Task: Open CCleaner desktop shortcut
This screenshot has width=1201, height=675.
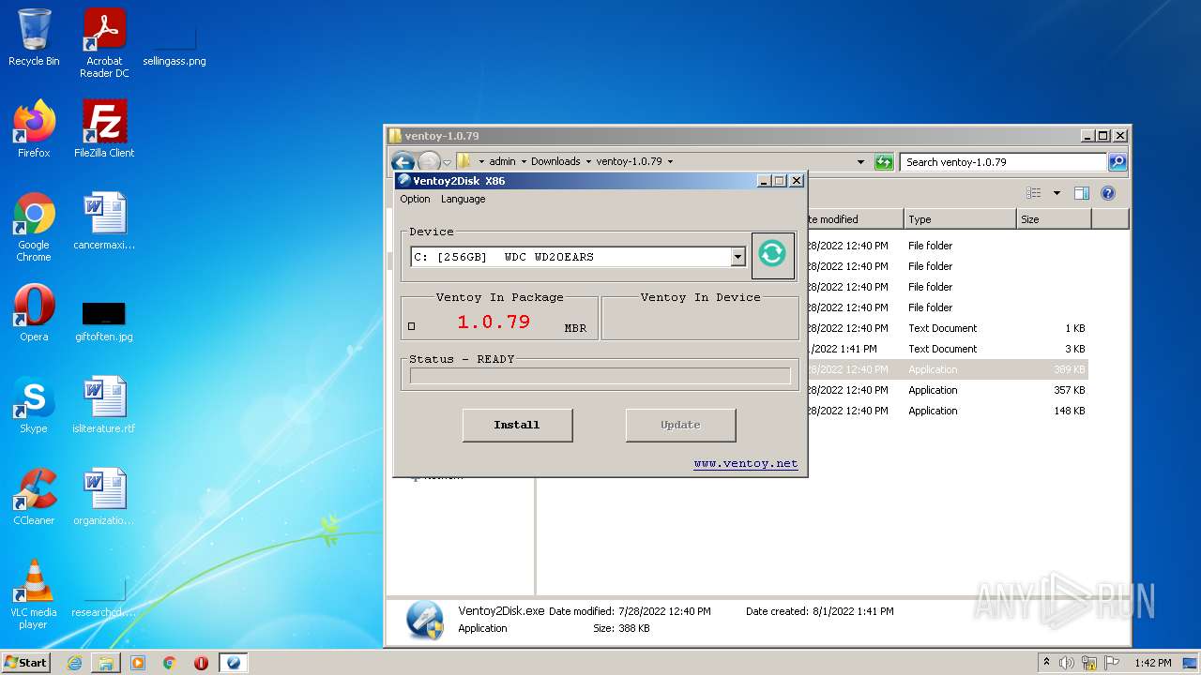Action: [x=34, y=497]
